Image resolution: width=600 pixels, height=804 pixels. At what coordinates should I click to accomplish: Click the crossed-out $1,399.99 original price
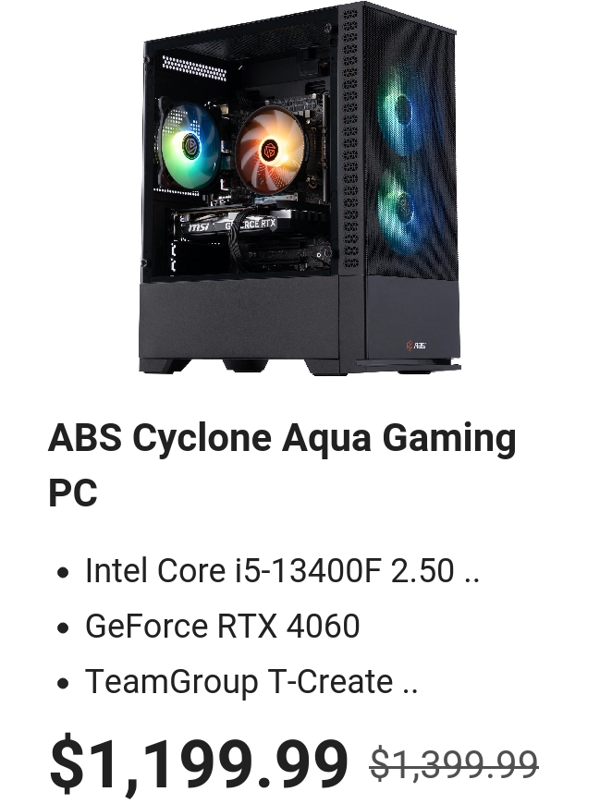point(454,764)
